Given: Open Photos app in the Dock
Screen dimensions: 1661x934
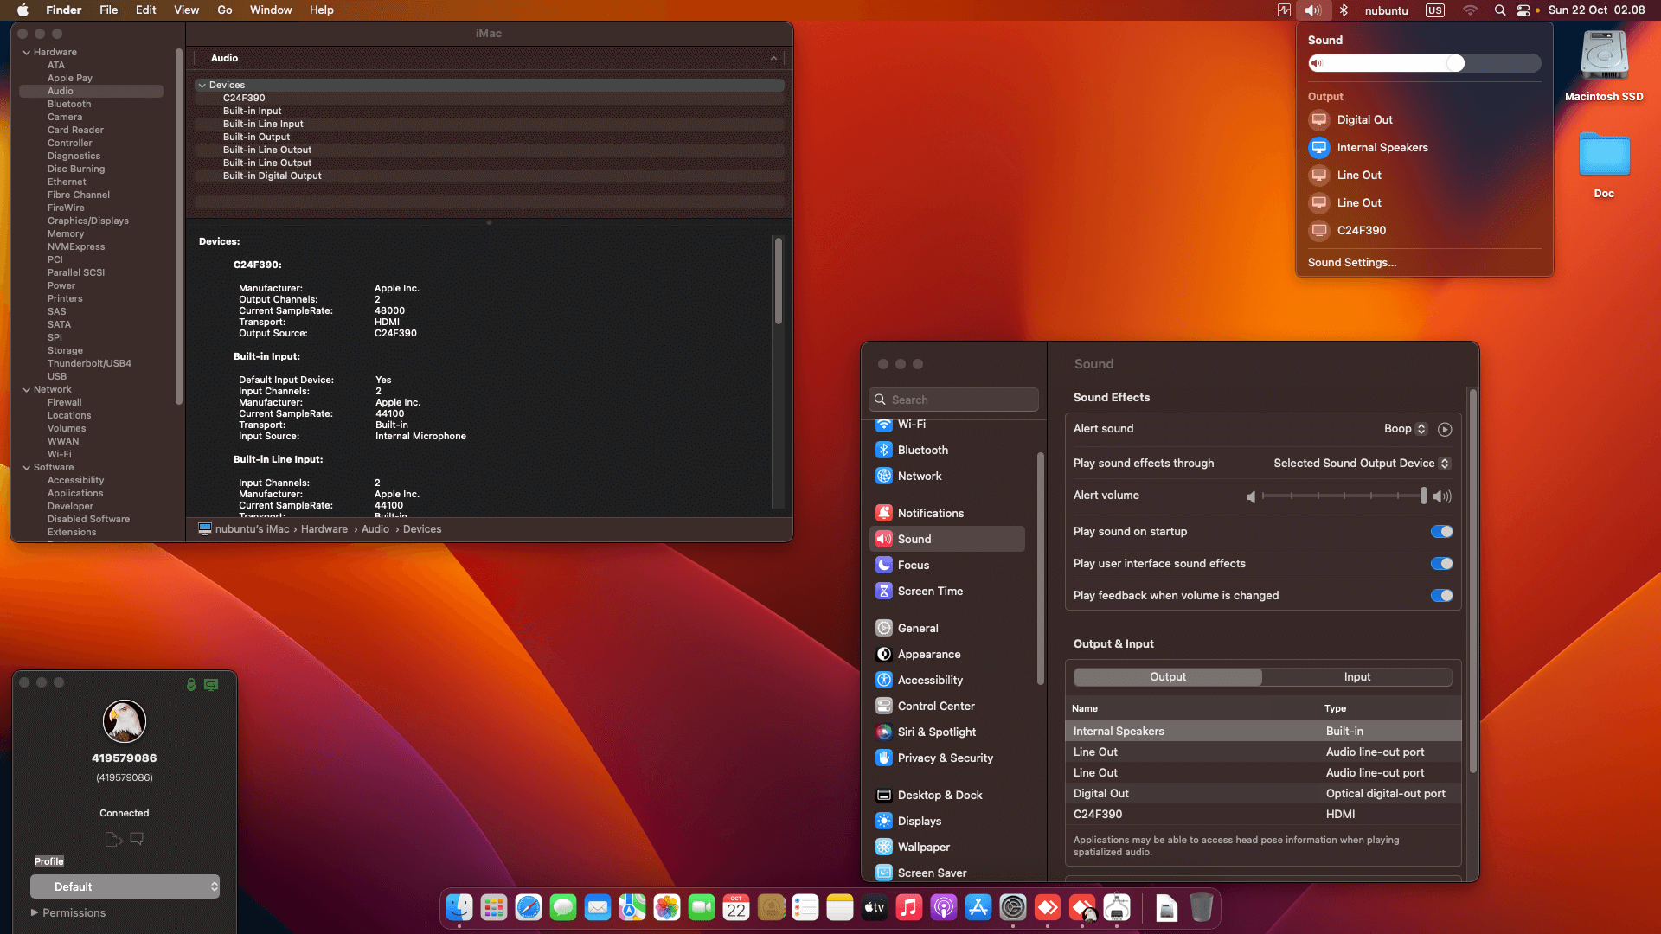Looking at the screenshot, I should (667, 907).
